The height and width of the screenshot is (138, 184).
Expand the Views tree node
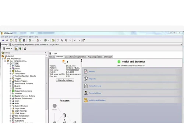pos(10,68)
